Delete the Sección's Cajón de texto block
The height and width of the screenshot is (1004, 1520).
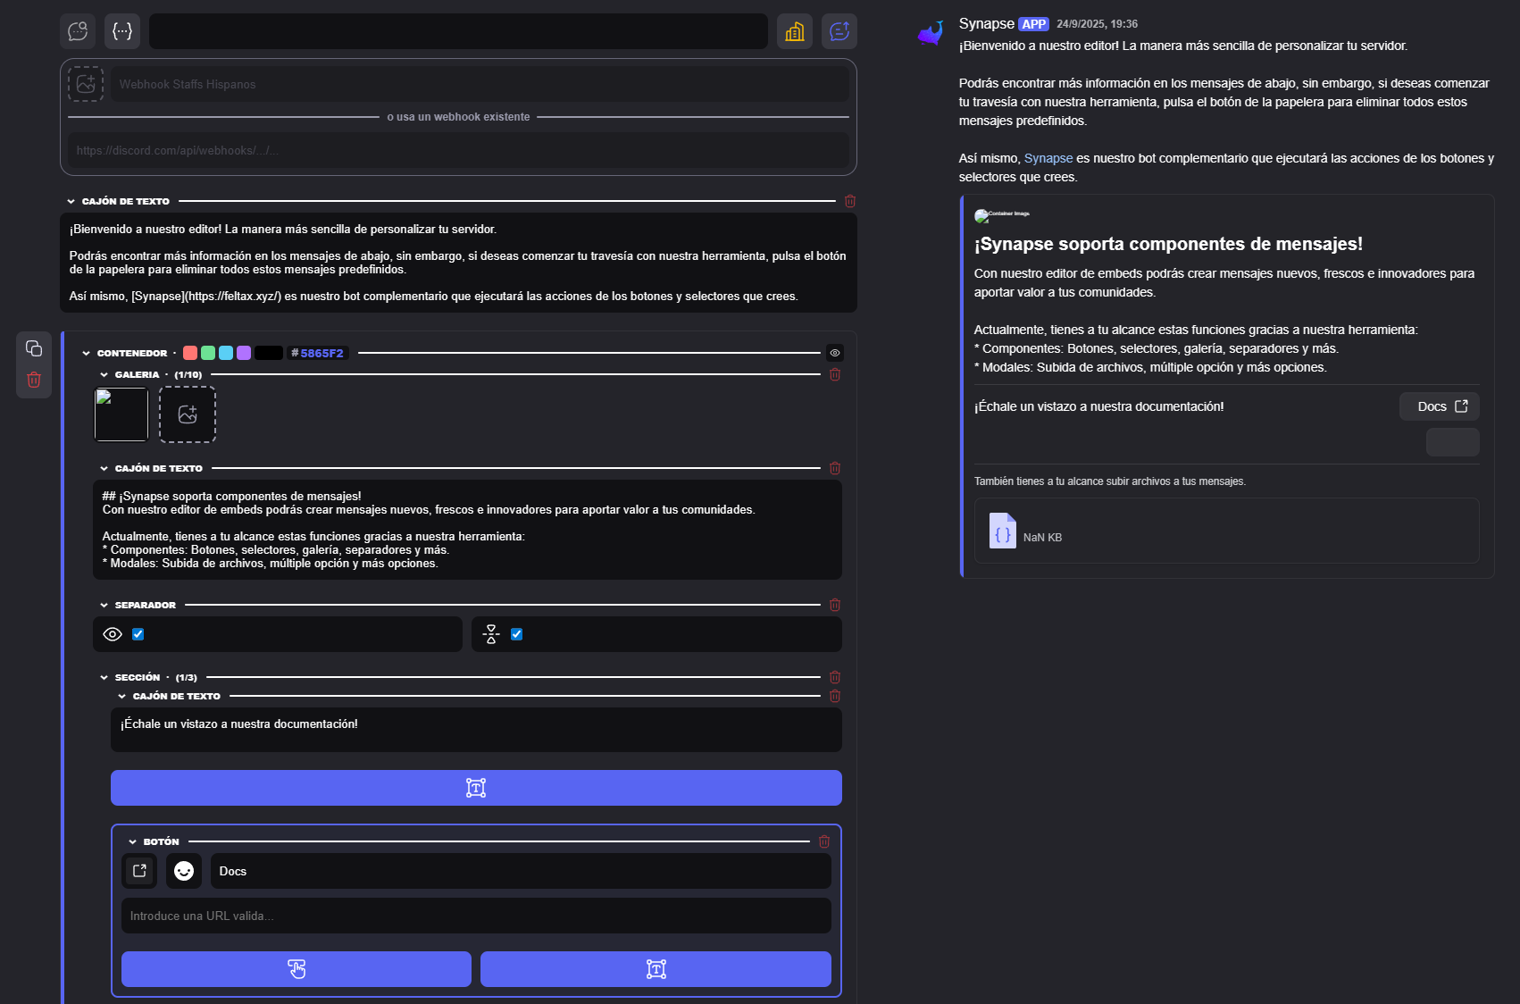pos(835,696)
